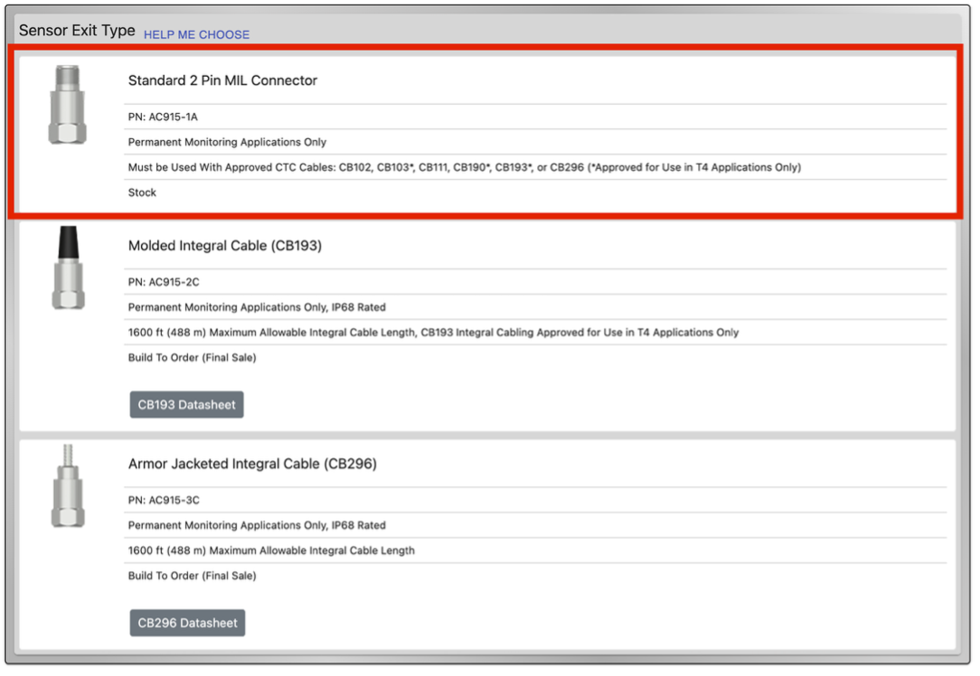Click the PN: AC915-3C text

tap(164, 500)
